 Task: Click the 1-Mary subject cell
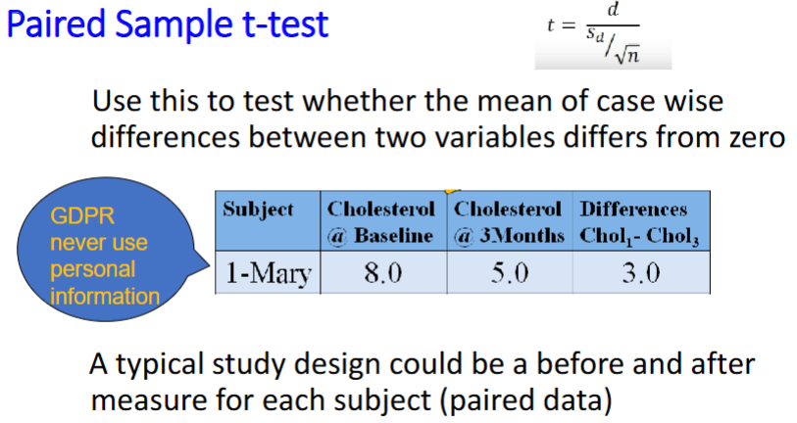tap(265, 272)
